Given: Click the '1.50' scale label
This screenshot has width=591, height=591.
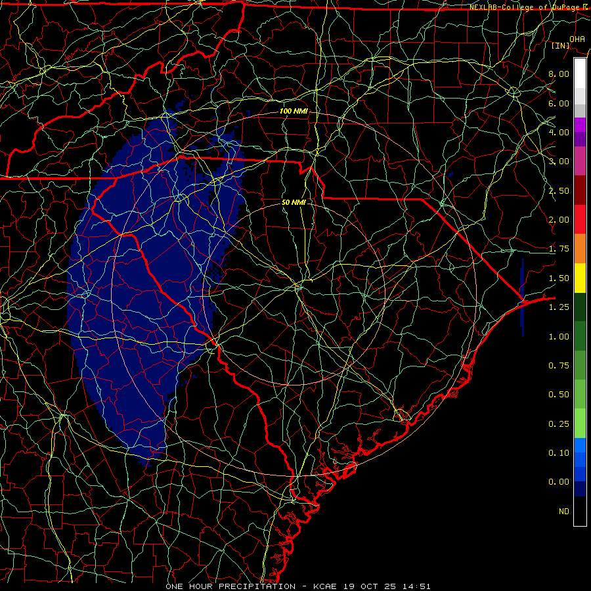Looking at the screenshot, I should coord(559,278).
